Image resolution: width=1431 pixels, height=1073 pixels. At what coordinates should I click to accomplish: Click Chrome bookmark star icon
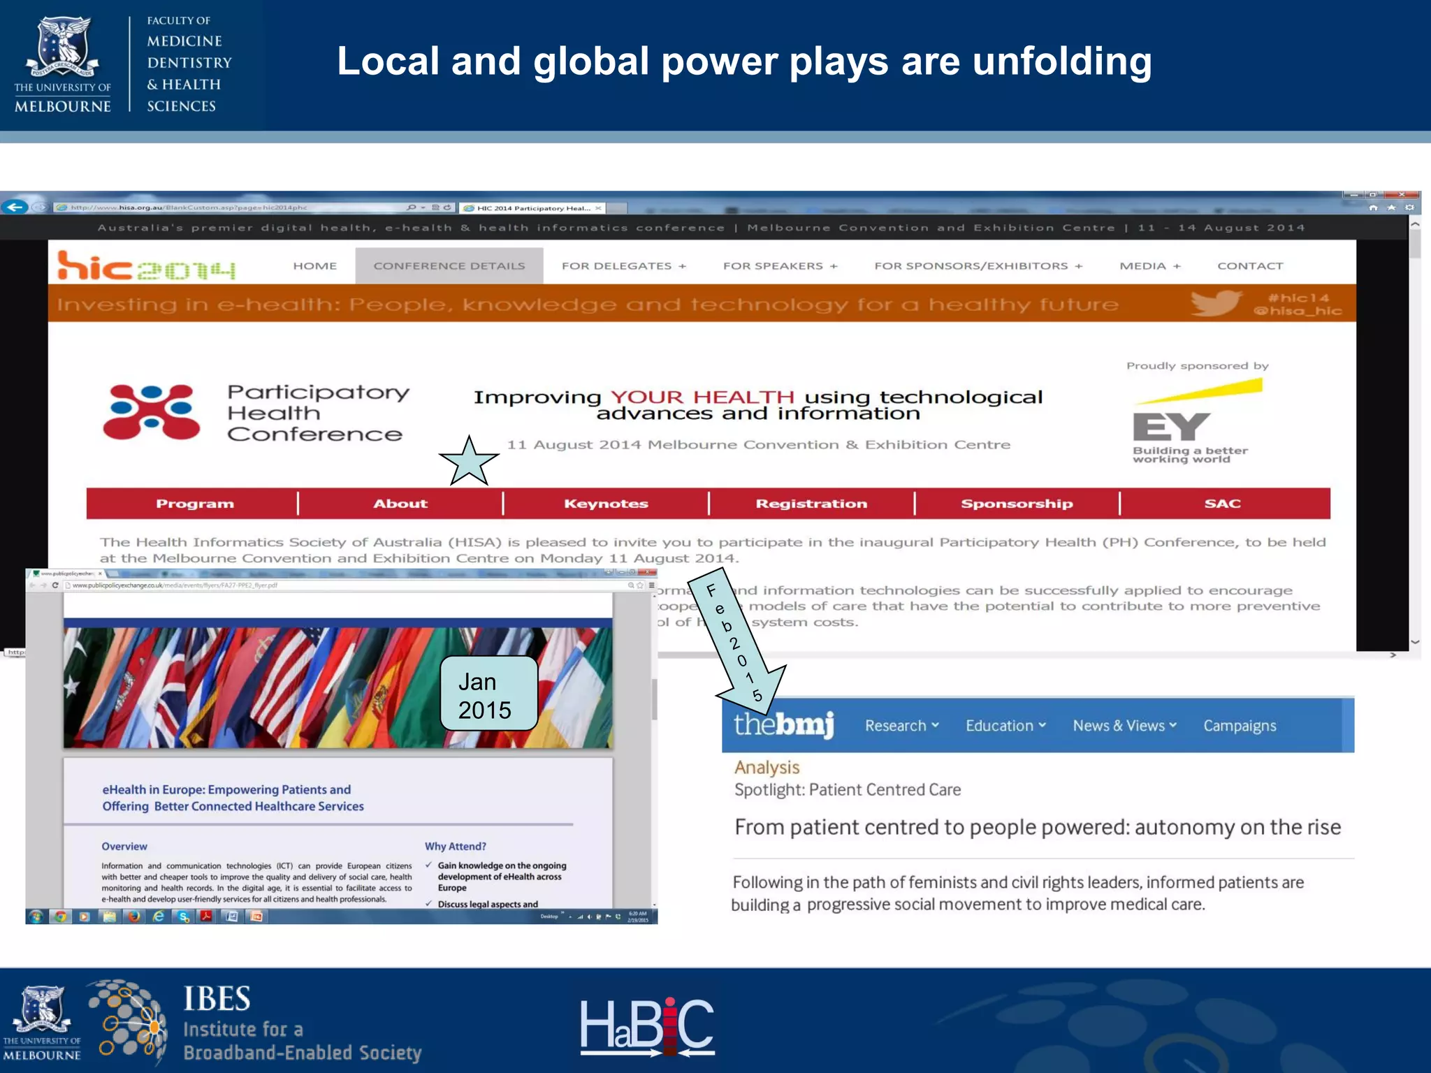coord(640,585)
